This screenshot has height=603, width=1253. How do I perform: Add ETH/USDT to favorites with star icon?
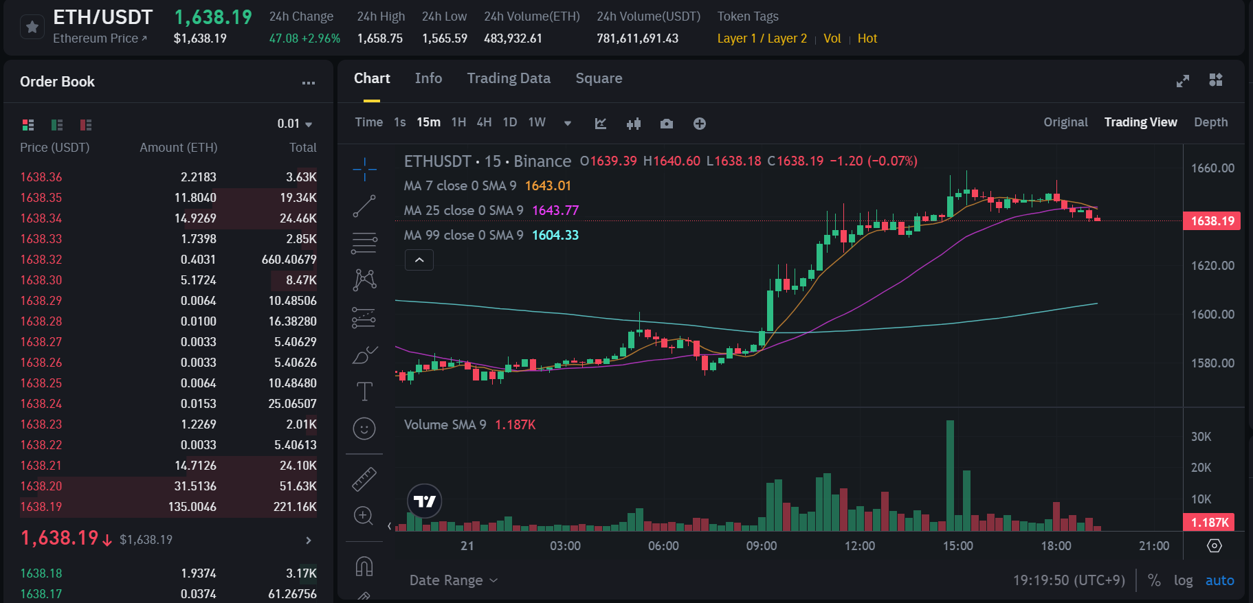pyautogui.click(x=32, y=27)
